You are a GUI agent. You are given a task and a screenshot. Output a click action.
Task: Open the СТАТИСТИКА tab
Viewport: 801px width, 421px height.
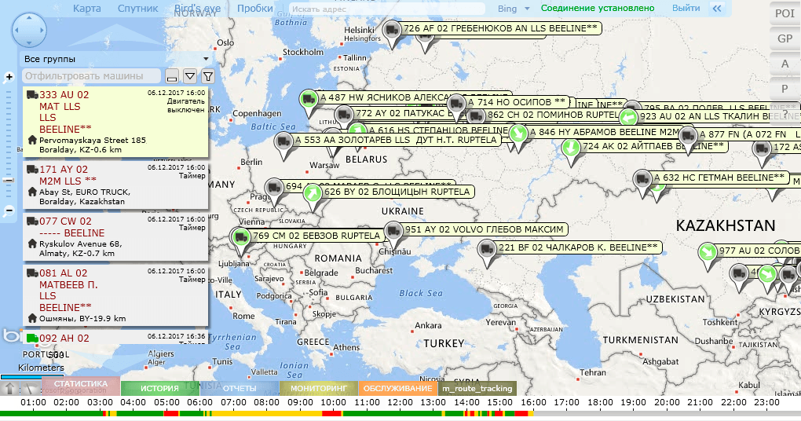tap(81, 384)
